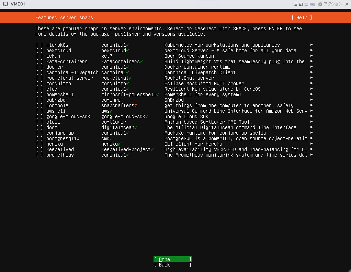Toggle the sabnzbd snap checkbox
Image resolution: width=351 pixels, height=272 pixels.
(39, 100)
